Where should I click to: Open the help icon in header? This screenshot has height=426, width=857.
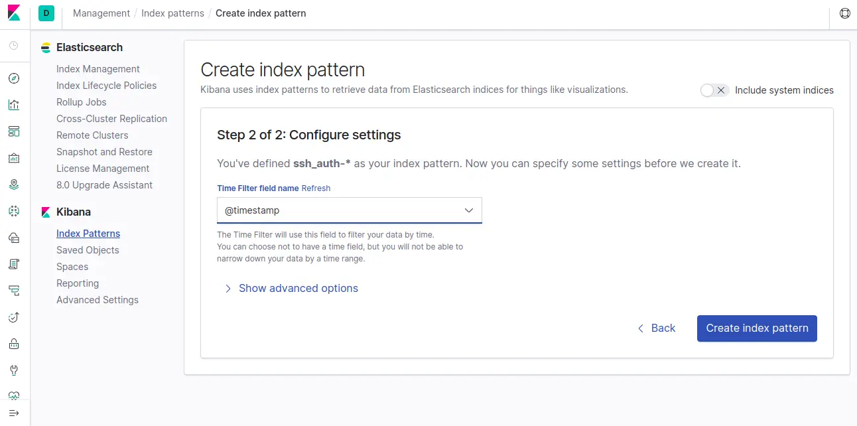coord(844,13)
